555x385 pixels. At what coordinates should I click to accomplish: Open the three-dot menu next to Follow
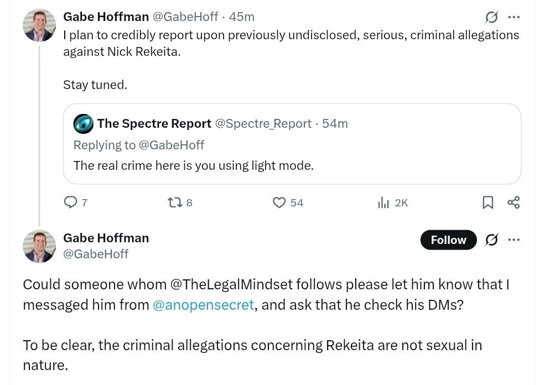[x=513, y=240]
